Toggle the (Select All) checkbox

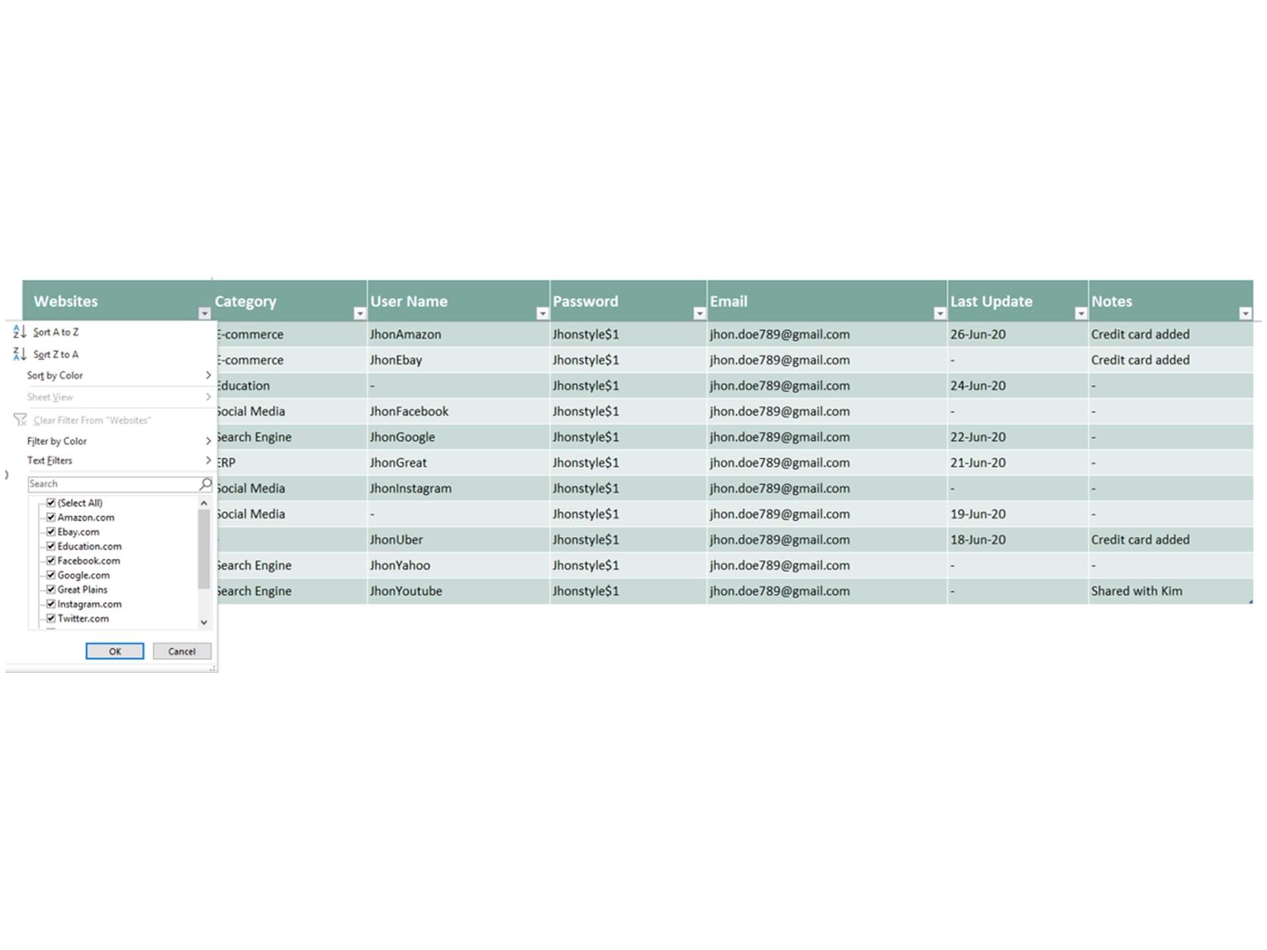tap(51, 503)
